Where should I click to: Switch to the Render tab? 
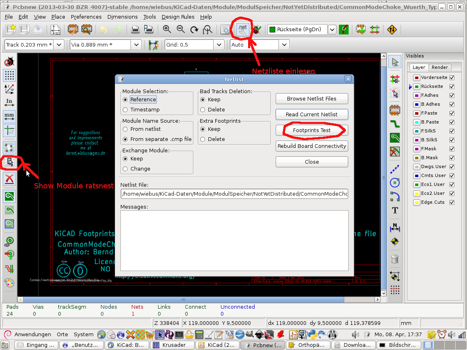pyautogui.click(x=439, y=67)
